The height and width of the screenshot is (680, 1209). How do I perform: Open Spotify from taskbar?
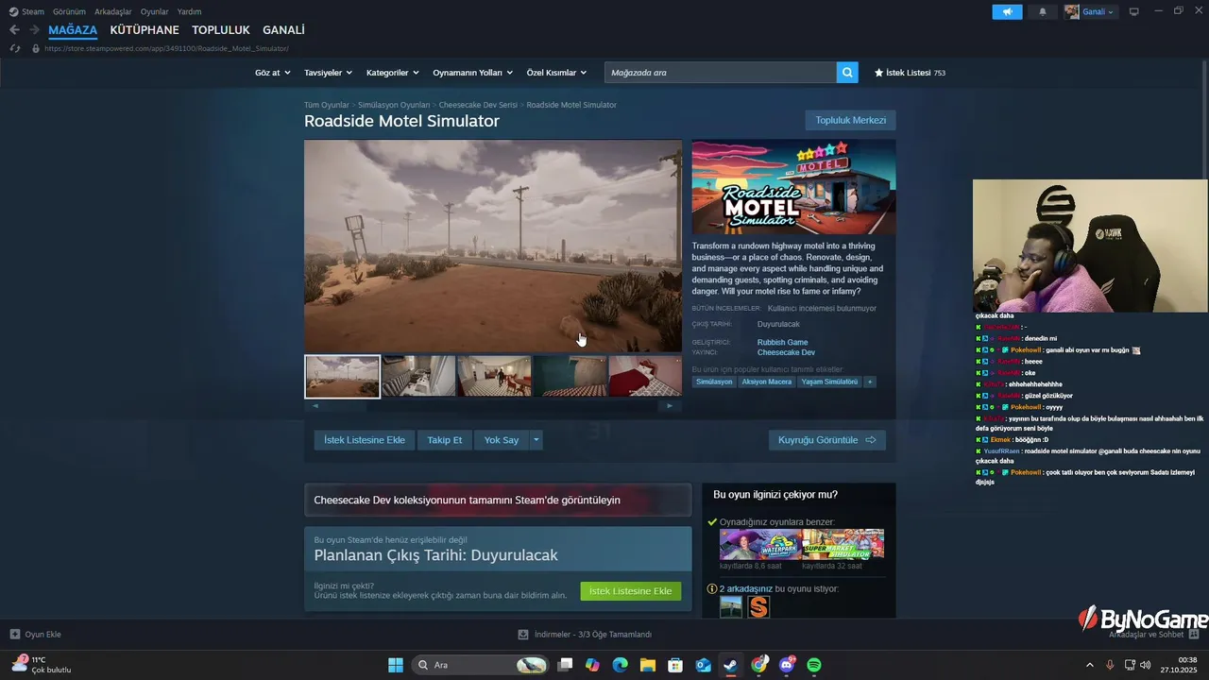(814, 665)
